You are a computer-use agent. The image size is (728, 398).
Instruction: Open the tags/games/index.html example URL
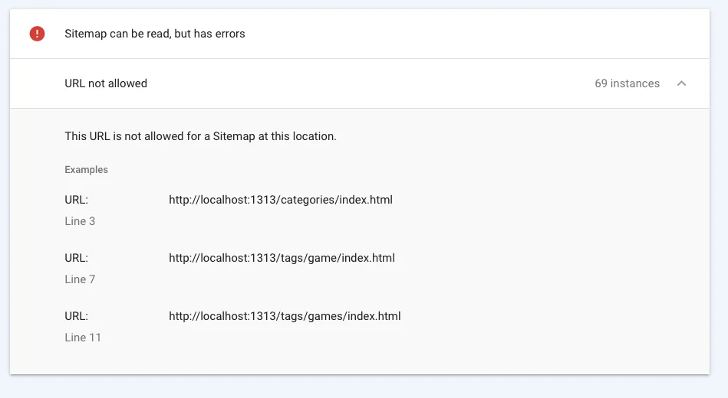(x=285, y=316)
